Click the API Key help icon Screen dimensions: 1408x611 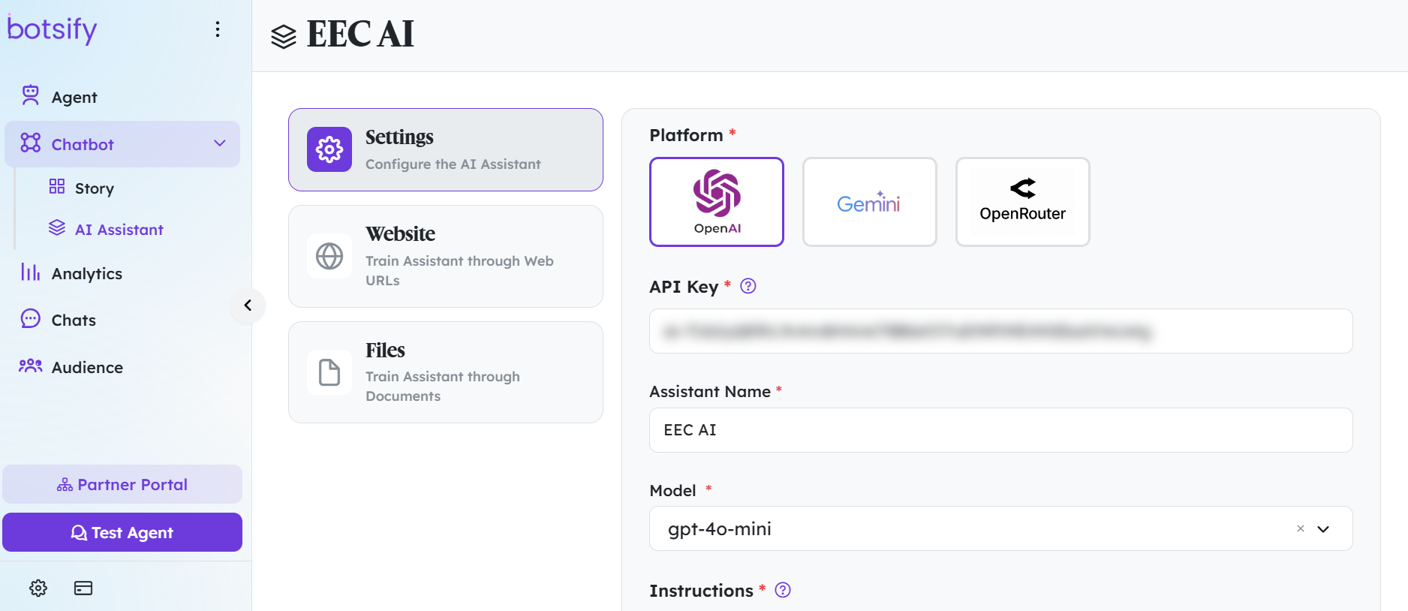click(748, 286)
